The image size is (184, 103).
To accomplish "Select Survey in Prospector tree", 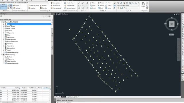I will pos(9,50).
